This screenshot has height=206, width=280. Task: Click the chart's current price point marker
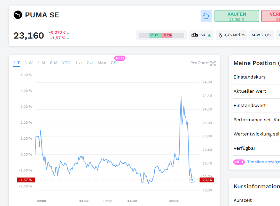click(192, 180)
